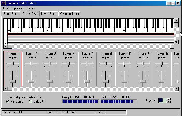
Task: Switch to the Layer Page tab
Action: click(x=49, y=14)
